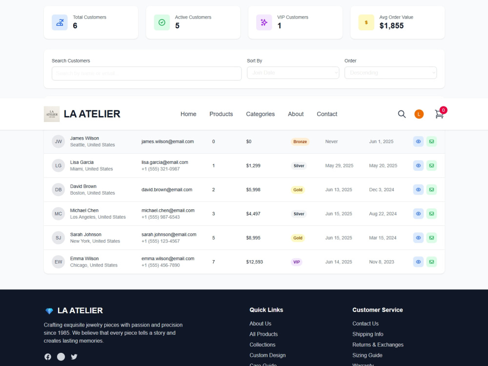The width and height of the screenshot is (488, 366).
Task: Click the DB avatar circle
Action: pos(58,189)
